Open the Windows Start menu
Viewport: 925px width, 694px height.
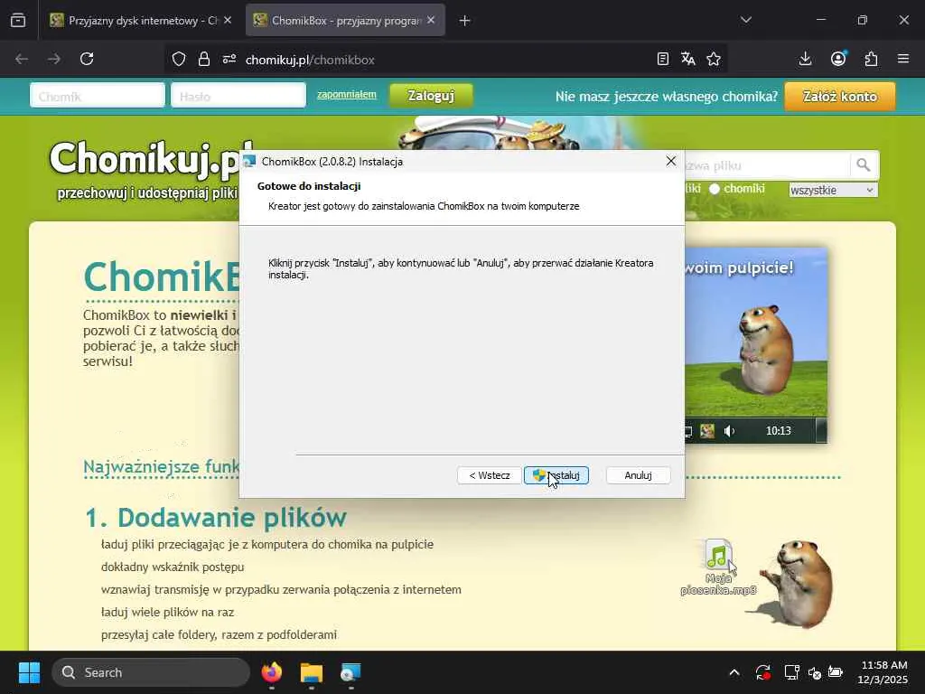coord(29,672)
